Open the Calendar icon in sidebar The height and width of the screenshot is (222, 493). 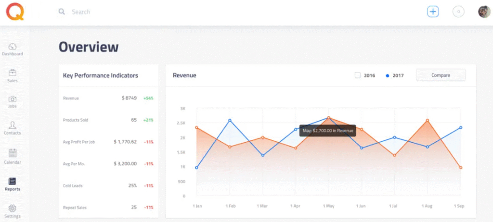13,153
